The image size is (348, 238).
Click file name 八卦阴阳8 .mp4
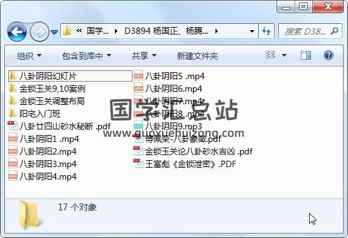point(175,114)
